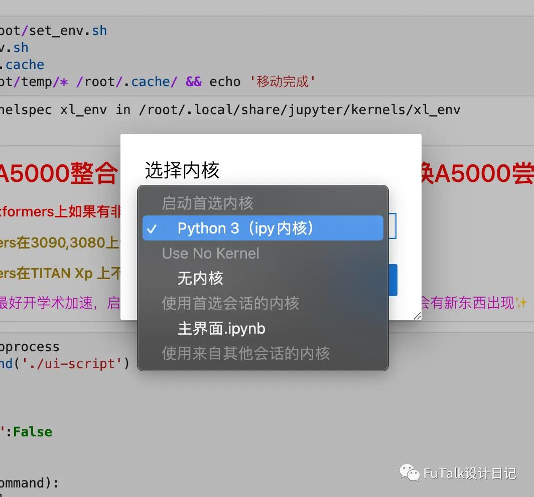Click the Use No Kernel group header
This screenshot has width=534, height=497.
210,253
